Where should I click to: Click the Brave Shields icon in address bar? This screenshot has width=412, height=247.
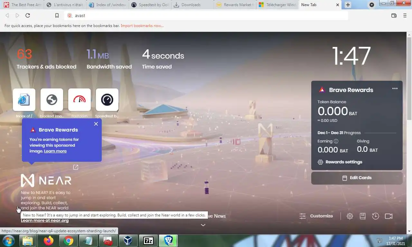[70, 15]
